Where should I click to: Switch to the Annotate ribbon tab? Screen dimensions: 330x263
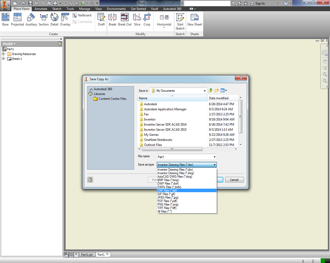tap(40, 9)
